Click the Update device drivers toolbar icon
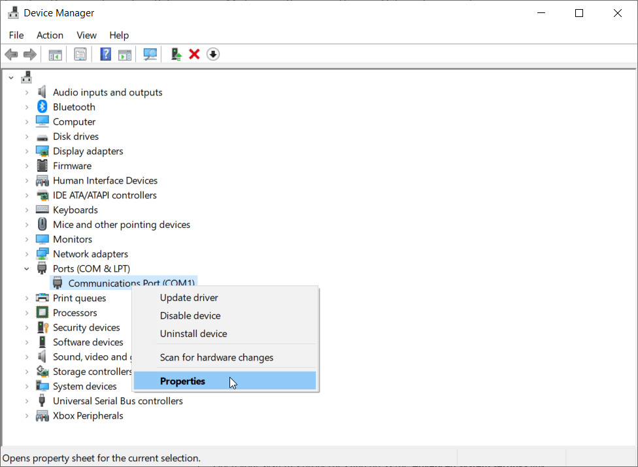The width and height of the screenshot is (638, 467). [176, 54]
